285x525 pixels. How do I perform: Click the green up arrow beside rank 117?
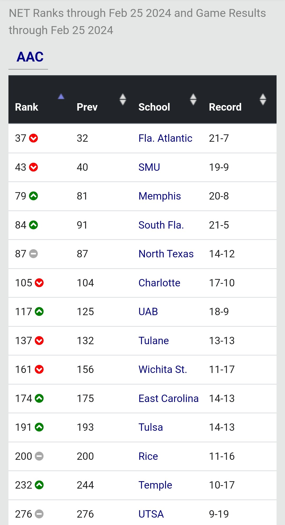point(39,311)
